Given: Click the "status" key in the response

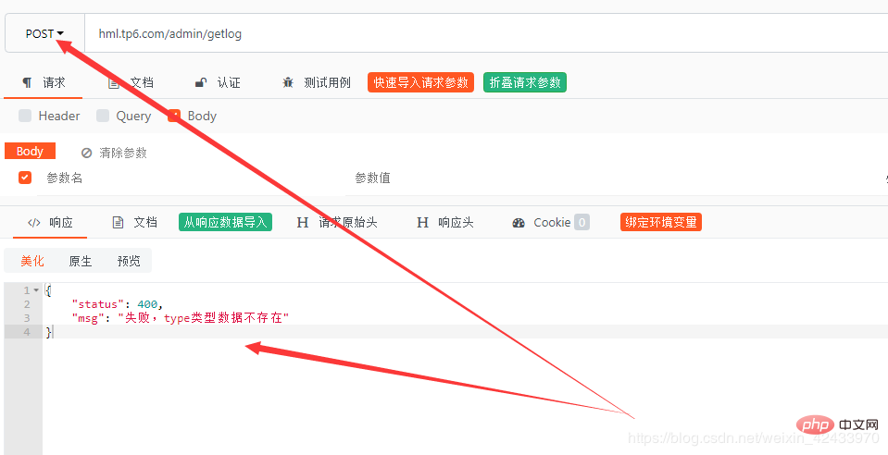Looking at the screenshot, I should [97, 304].
